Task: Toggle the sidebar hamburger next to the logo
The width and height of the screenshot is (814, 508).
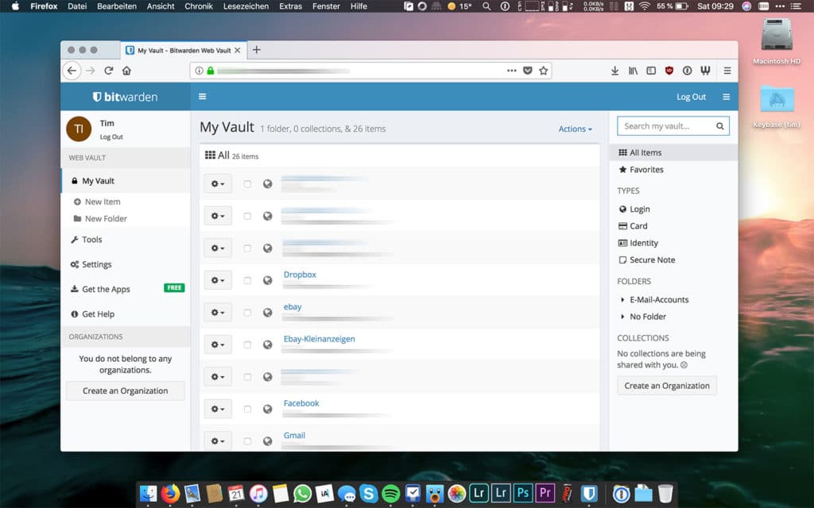Action: [203, 96]
